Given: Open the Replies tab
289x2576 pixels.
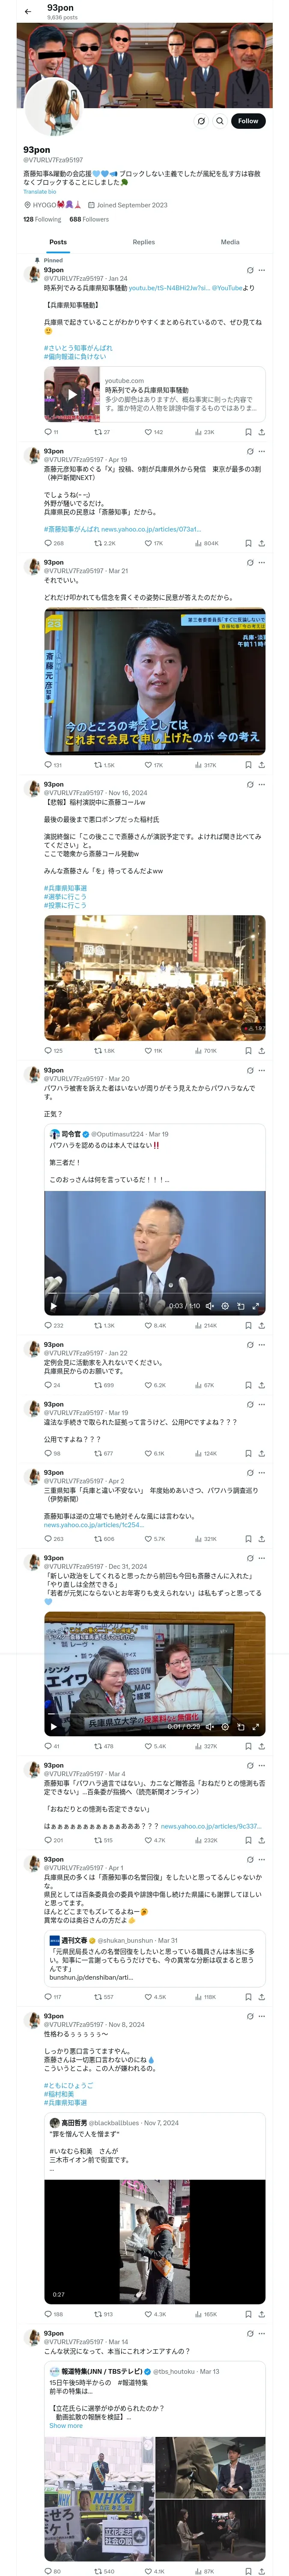Looking at the screenshot, I should pyautogui.click(x=143, y=242).
